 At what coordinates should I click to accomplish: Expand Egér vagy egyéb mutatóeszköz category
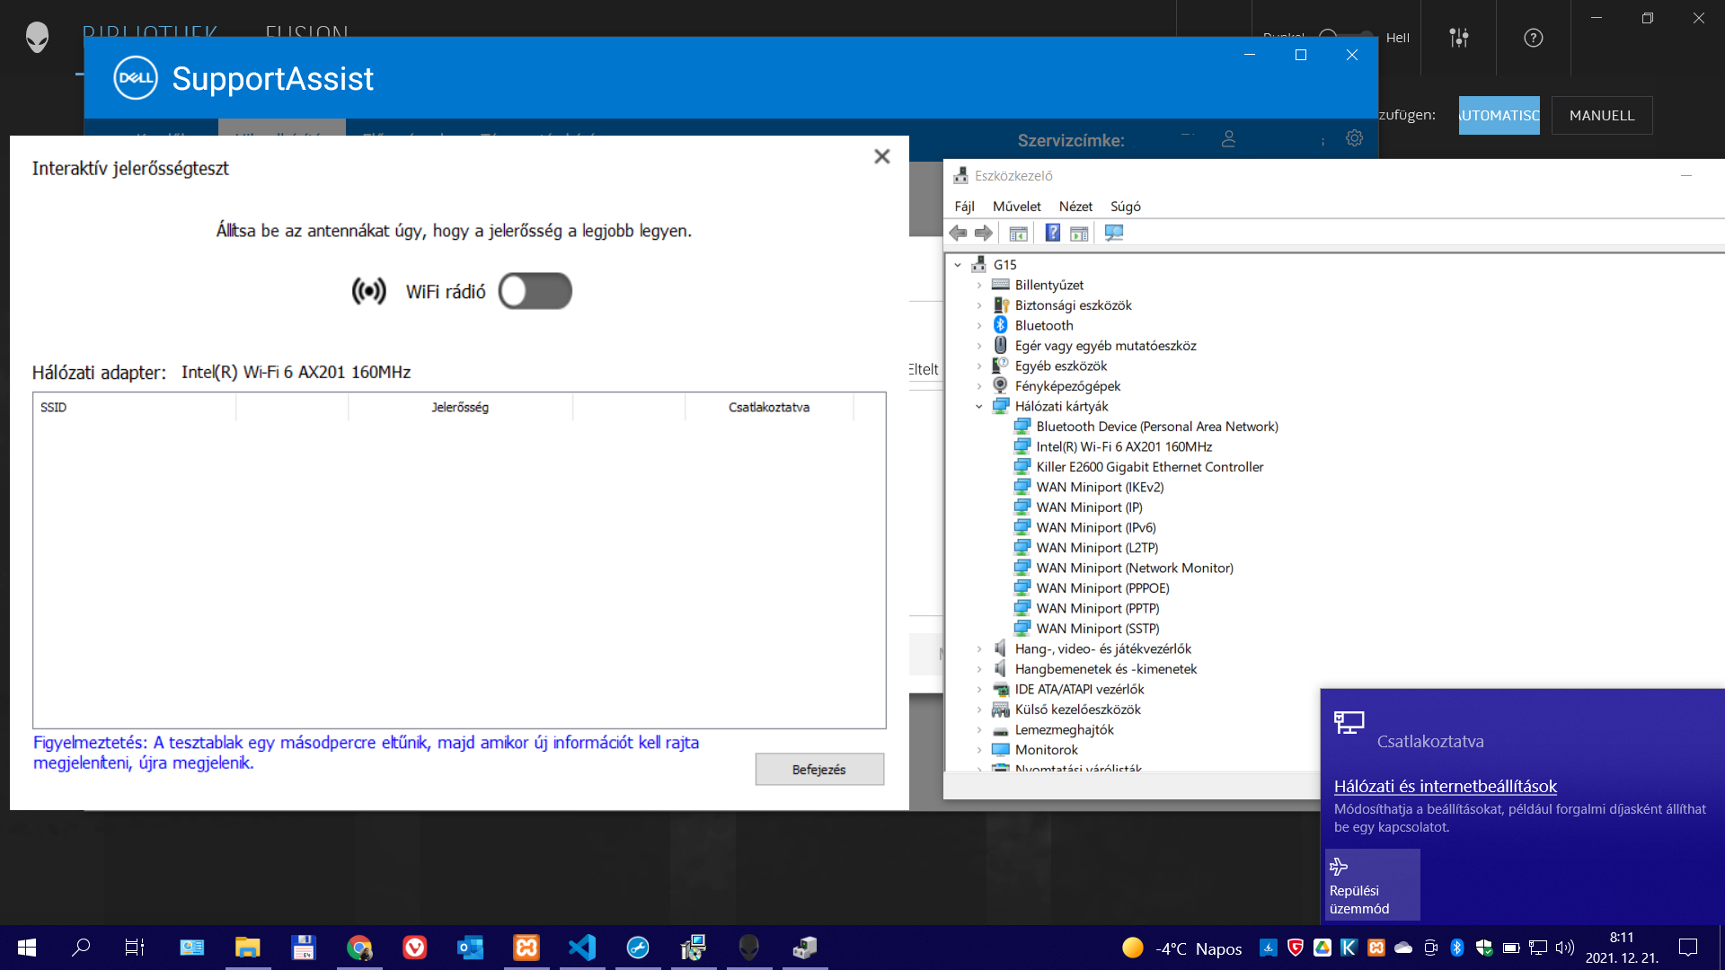pyautogui.click(x=979, y=346)
